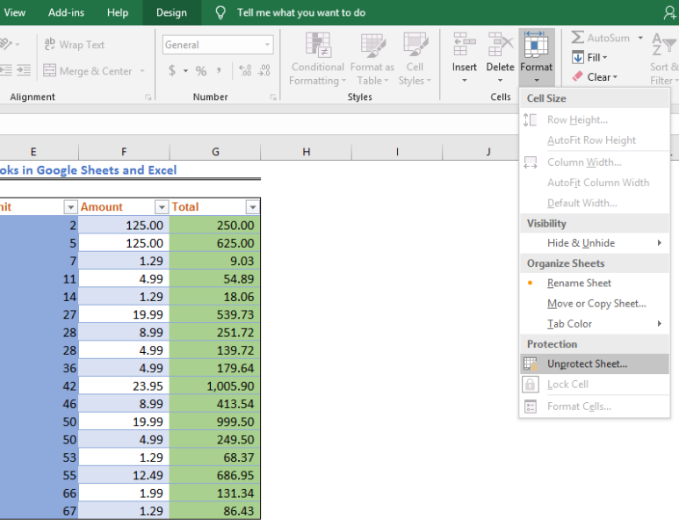Click the Insert cells icon
This screenshot has height=525, width=679.
pos(464,44)
